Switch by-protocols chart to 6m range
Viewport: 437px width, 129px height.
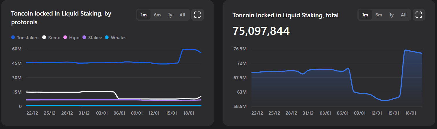click(x=157, y=15)
